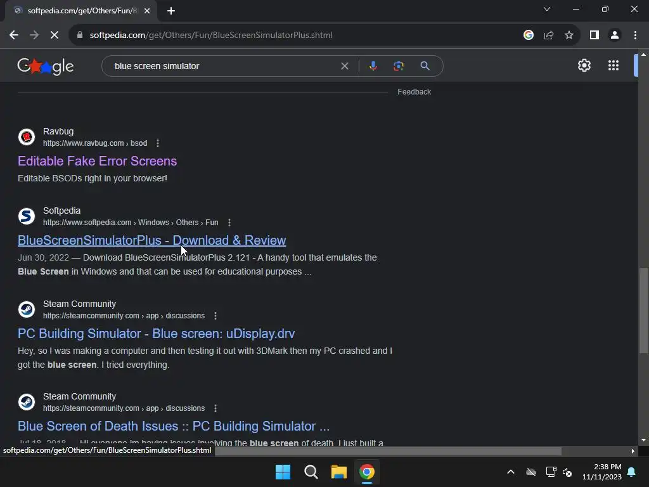Image resolution: width=649 pixels, height=487 pixels.
Task: Click the cloud sync tray icon
Action: tap(531, 472)
